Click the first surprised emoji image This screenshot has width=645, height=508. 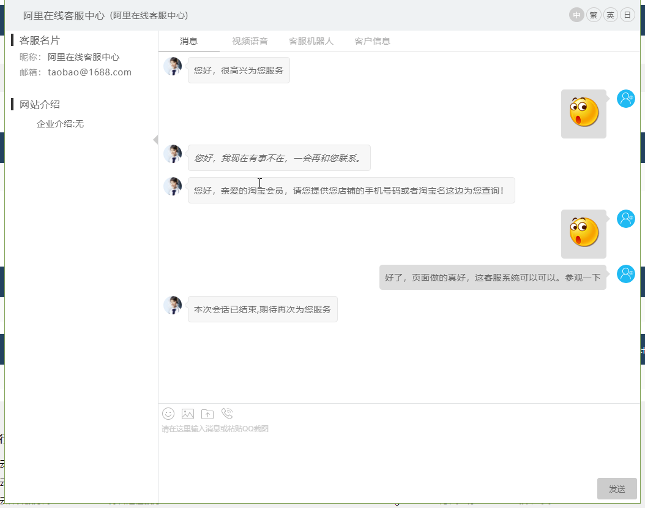[x=584, y=112]
